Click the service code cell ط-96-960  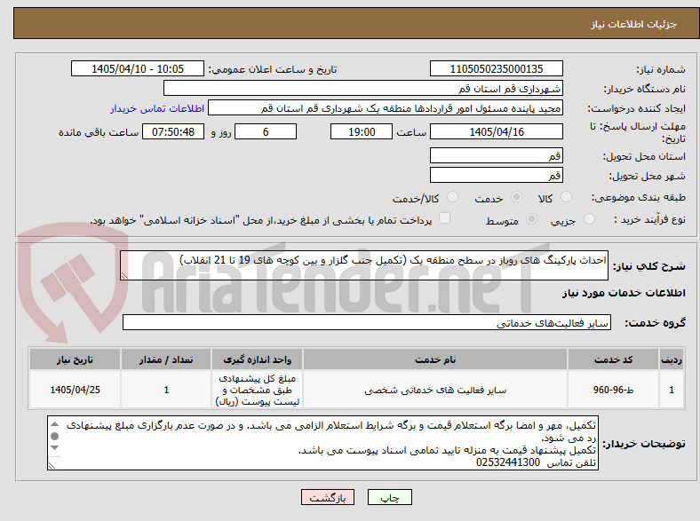(x=613, y=390)
